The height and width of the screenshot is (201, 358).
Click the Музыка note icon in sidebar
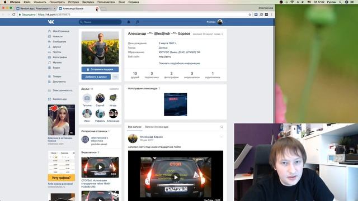49,63
